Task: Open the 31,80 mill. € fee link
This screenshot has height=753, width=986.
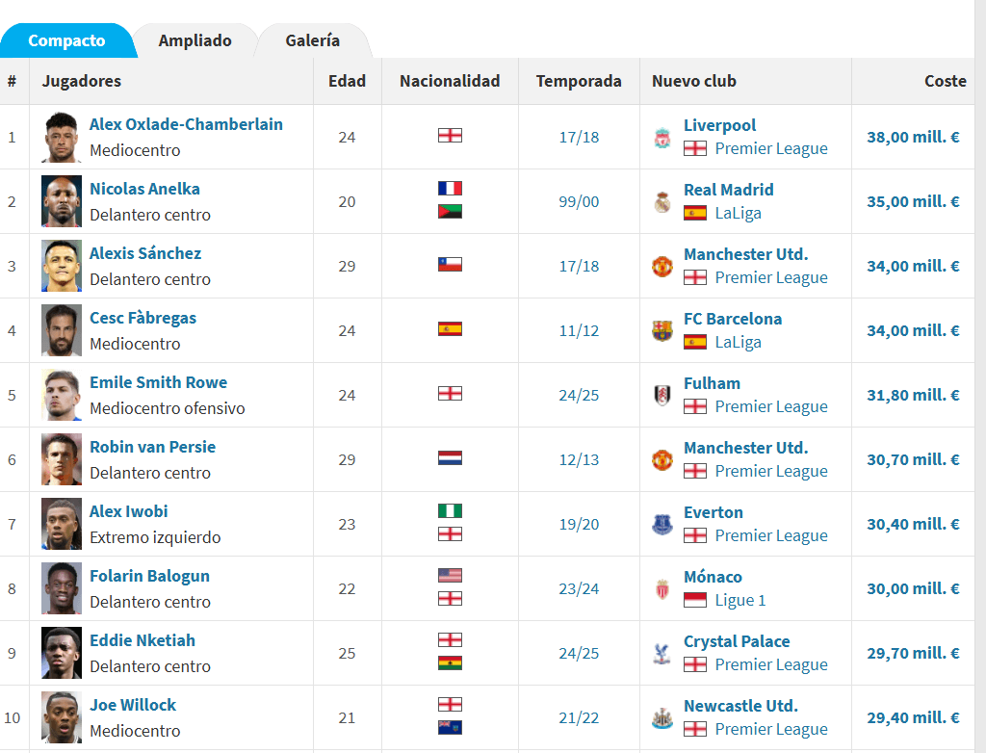Action: pyautogui.click(x=913, y=395)
